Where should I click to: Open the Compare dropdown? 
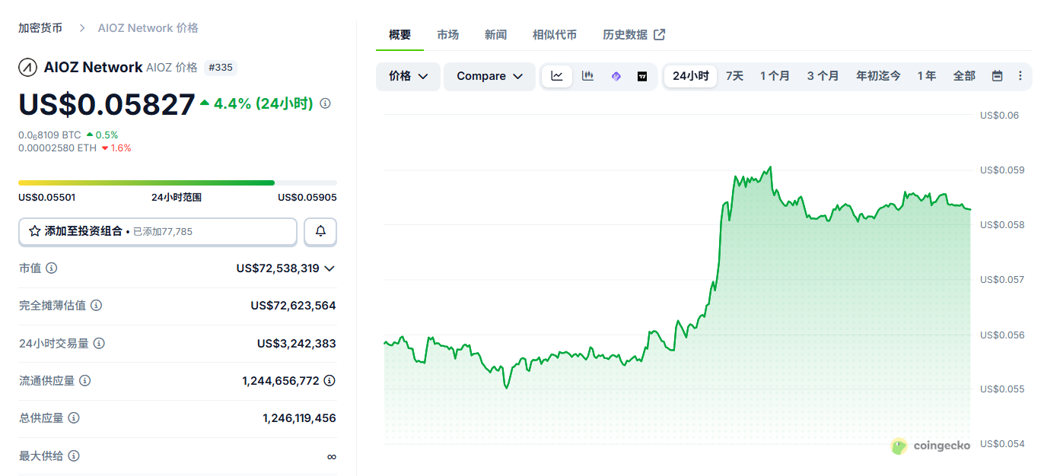(490, 76)
